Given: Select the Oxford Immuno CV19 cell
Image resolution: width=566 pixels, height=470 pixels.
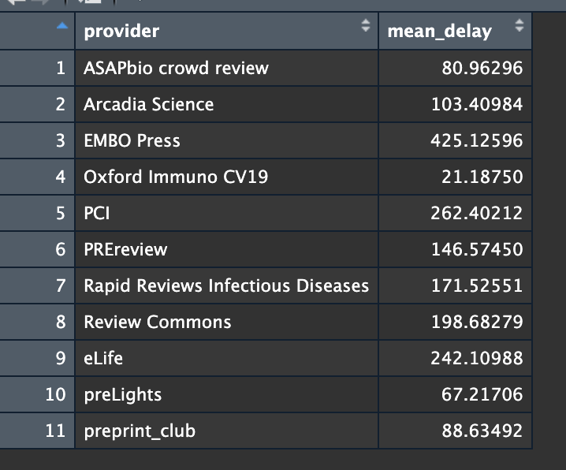Looking at the screenshot, I should click(176, 177).
